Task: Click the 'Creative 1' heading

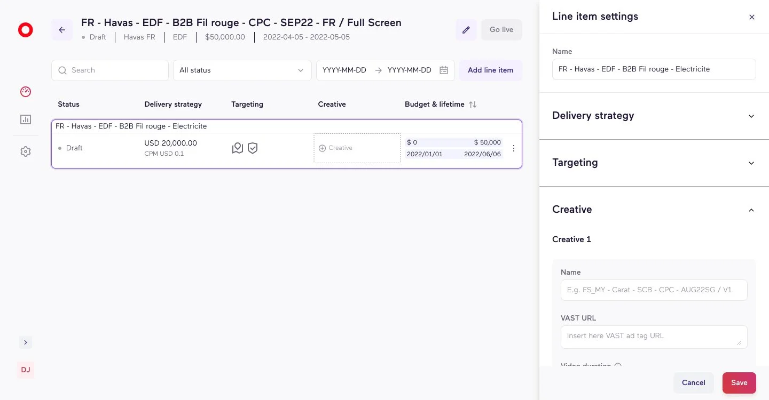Action: click(571, 239)
